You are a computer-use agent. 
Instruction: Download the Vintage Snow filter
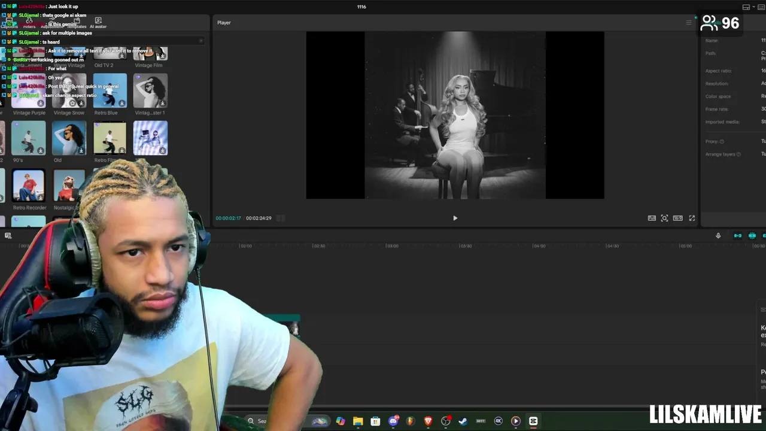pos(81,103)
